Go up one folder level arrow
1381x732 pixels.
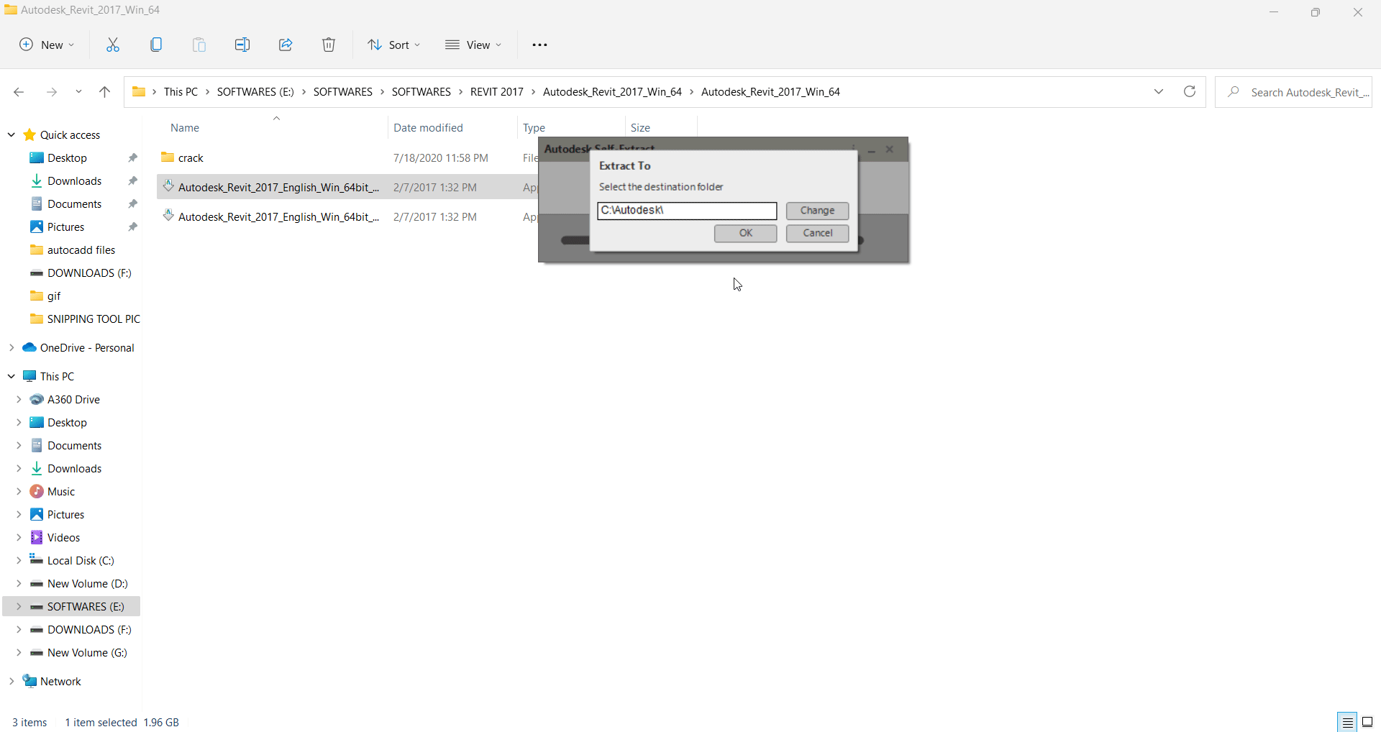[104, 92]
